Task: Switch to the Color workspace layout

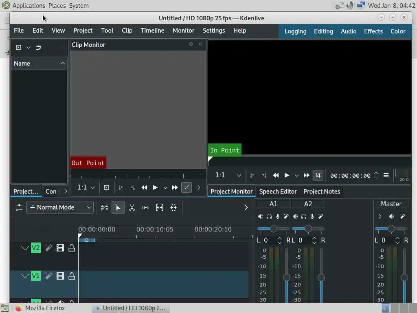Action: (398, 31)
